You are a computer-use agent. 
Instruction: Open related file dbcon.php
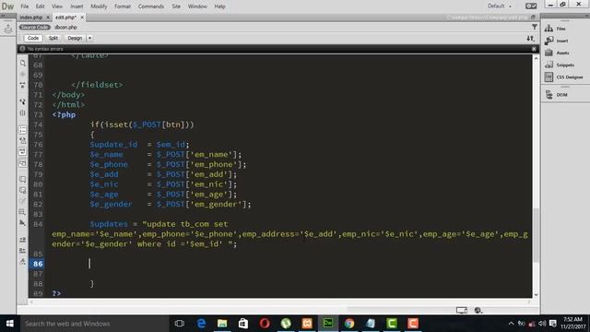(x=65, y=27)
